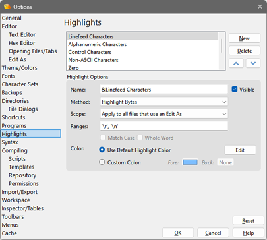This screenshot has width=267, height=240.
Task: Select Use Default Highlight Color radio
Action: click(102, 150)
